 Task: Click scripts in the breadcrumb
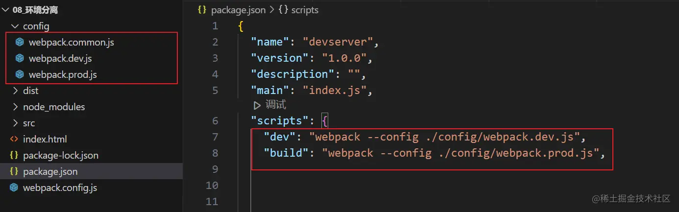click(305, 10)
